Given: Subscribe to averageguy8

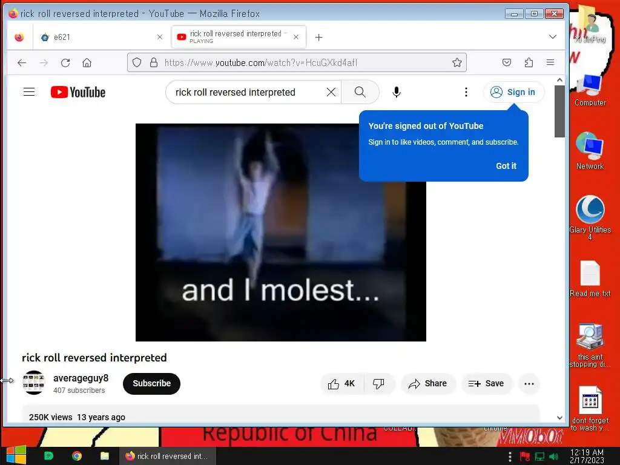Looking at the screenshot, I should [151, 383].
